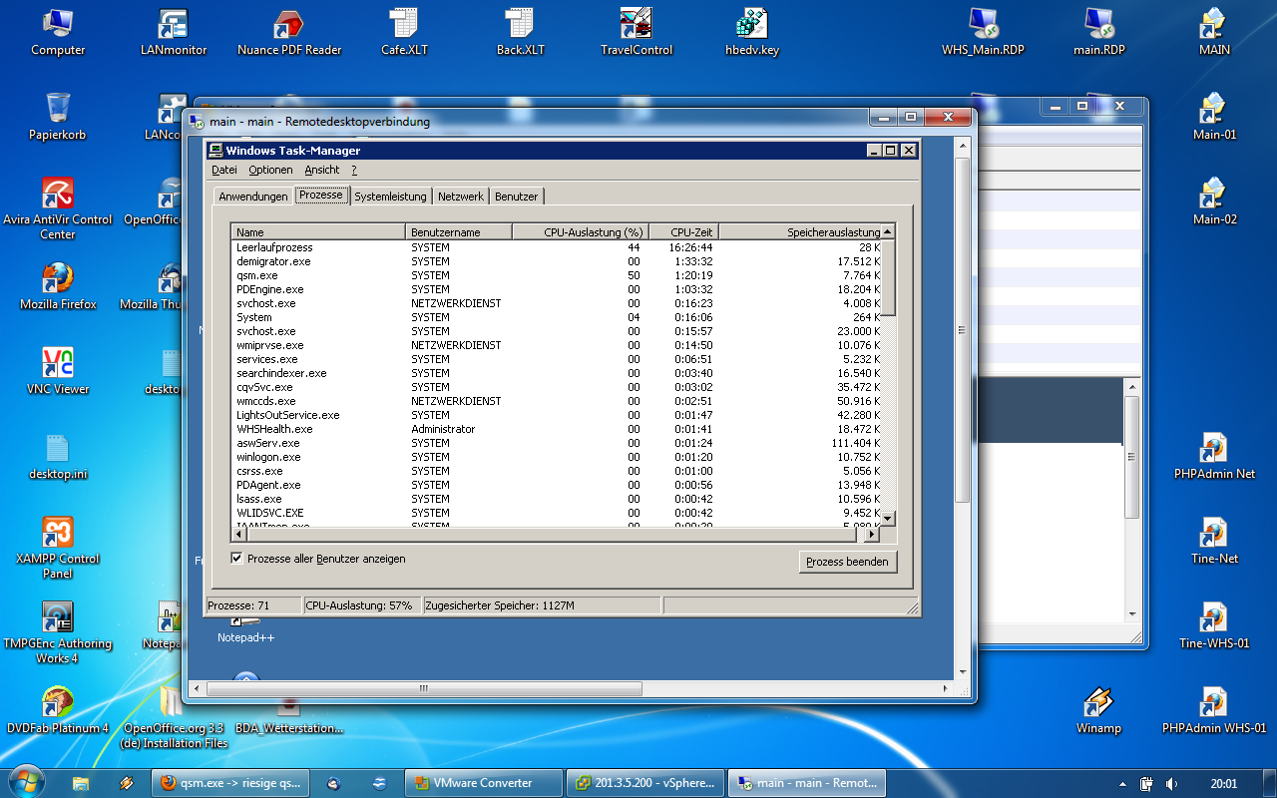This screenshot has width=1277, height=798.
Task: Open the hbedv.key file icon
Action: [752, 32]
